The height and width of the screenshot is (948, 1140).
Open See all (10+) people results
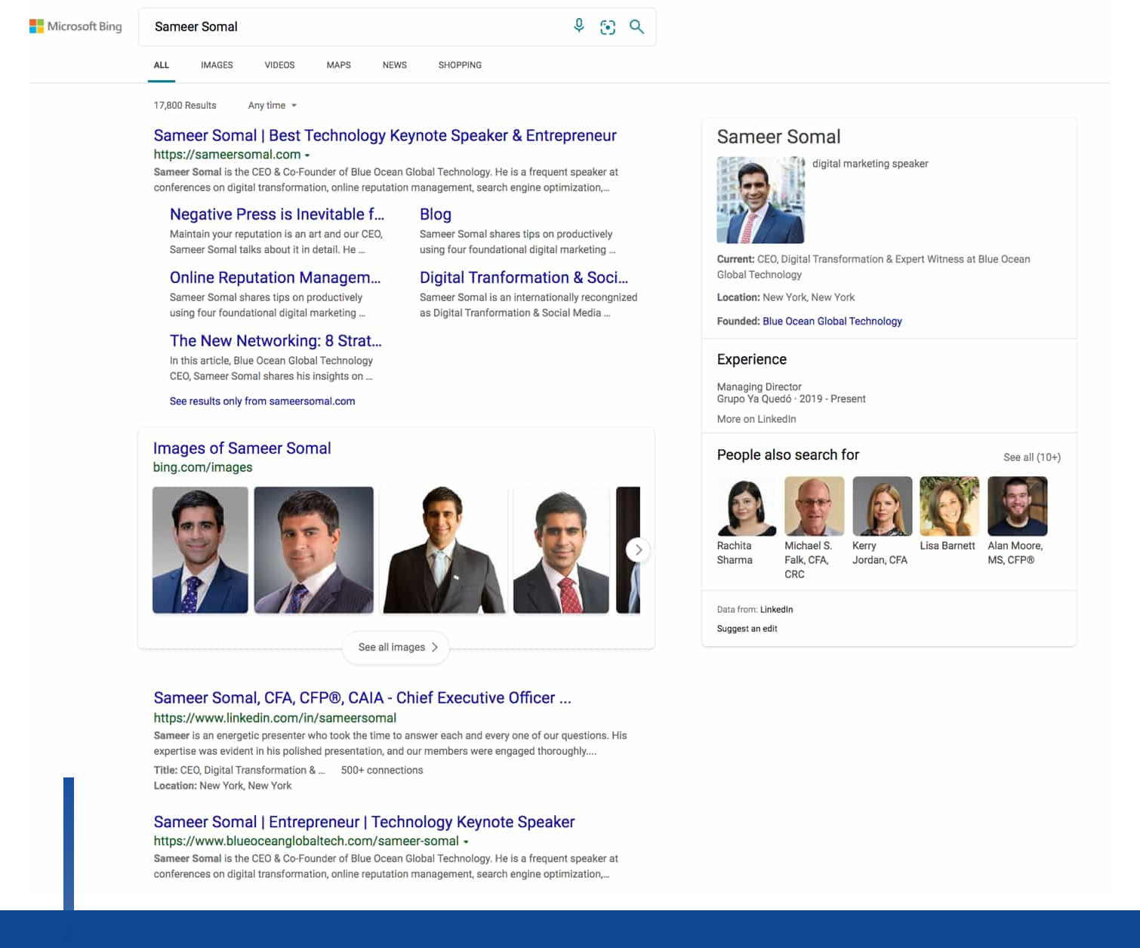[x=1031, y=457]
